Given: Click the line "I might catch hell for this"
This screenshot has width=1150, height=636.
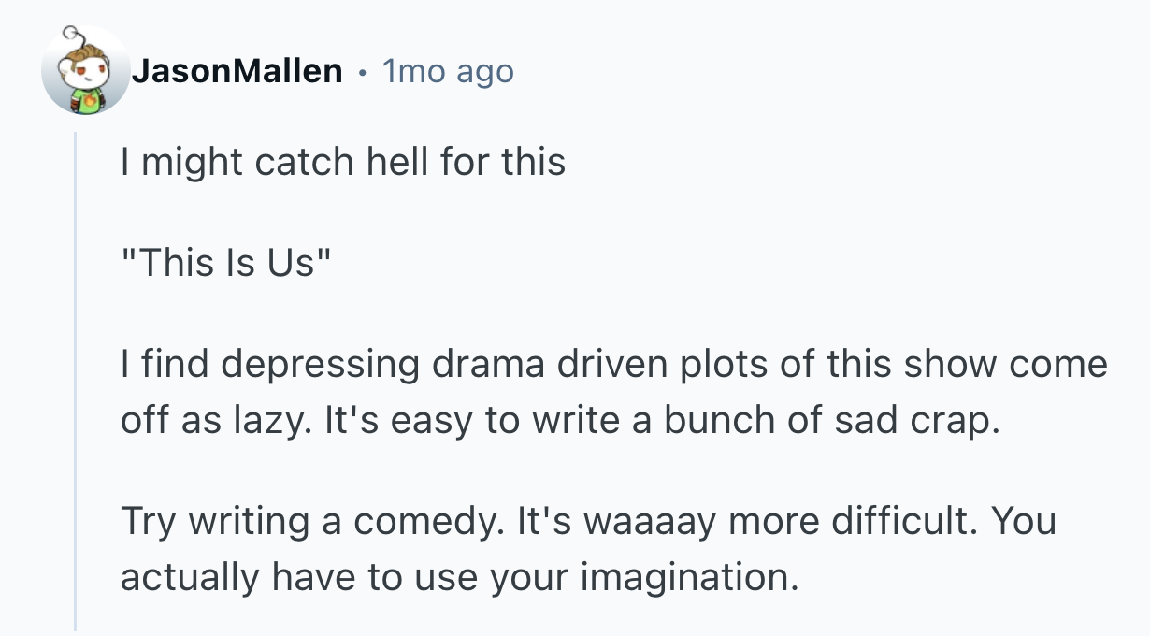Looking at the screenshot, I should (x=342, y=163).
